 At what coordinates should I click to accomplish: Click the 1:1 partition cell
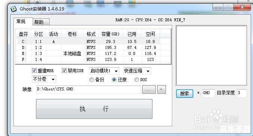pos(38,41)
